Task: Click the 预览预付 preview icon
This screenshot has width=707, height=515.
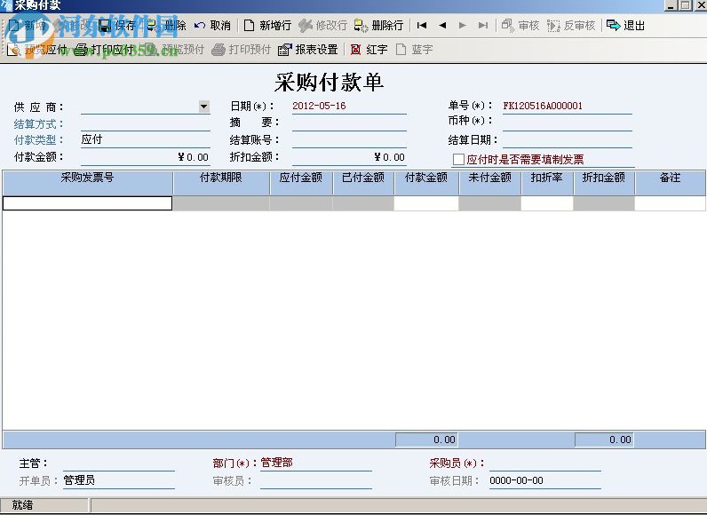Action: click(x=151, y=49)
